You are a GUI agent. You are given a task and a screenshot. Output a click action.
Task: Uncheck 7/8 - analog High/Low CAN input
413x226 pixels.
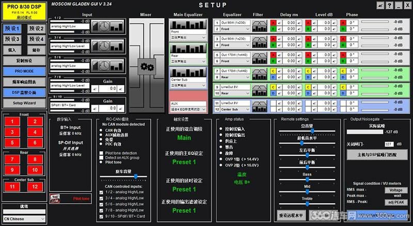(x=101, y=211)
